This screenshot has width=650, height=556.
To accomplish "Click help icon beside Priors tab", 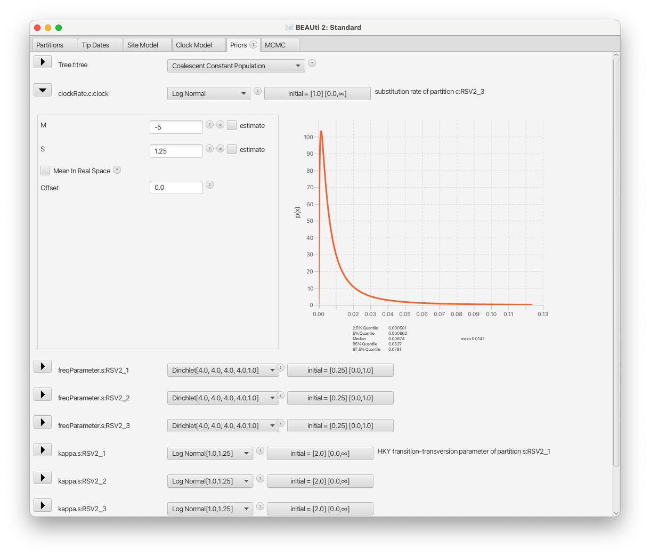I will [x=254, y=45].
